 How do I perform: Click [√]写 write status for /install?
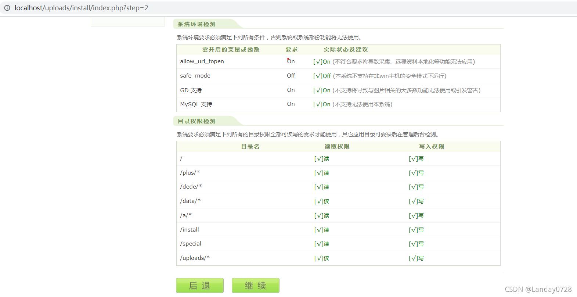coord(416,230)
